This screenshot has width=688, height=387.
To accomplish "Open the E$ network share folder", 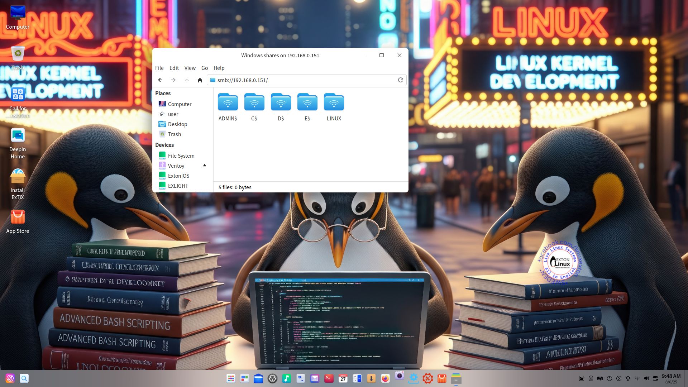I will [x=307, y=107].
